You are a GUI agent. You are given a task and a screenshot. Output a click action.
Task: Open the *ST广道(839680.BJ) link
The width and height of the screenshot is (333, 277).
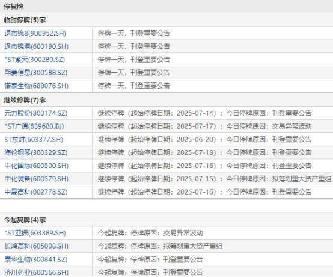[34, 126]
